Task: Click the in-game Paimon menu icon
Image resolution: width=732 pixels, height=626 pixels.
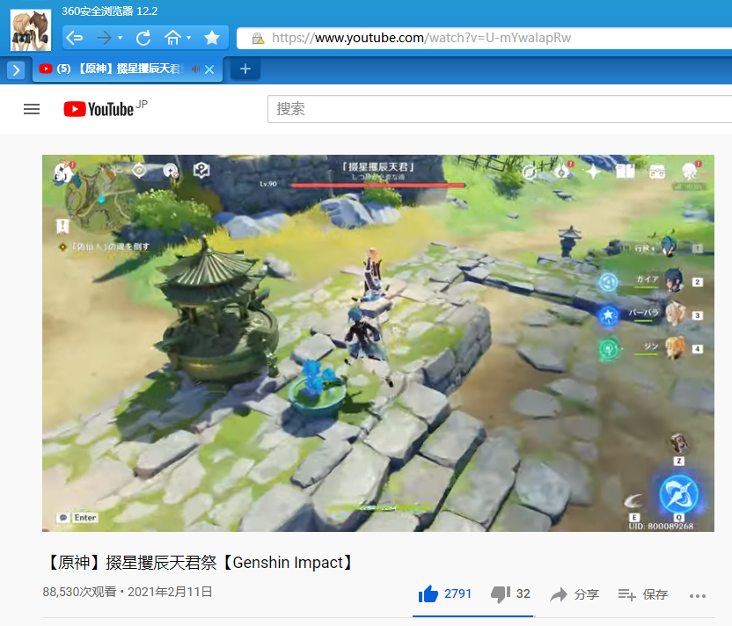Action: 63,172
